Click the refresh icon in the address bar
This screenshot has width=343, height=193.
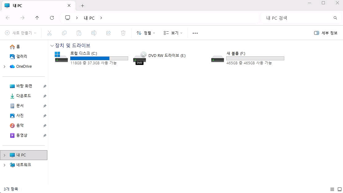pyautogui.click(x=52, y=18)
